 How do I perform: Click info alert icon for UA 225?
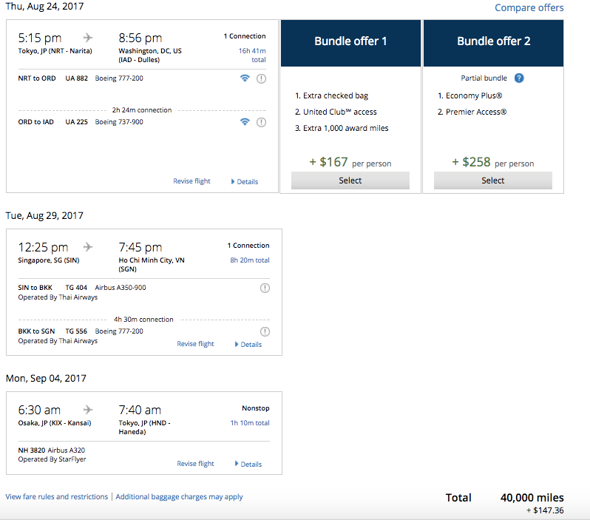tap(261, 122)
